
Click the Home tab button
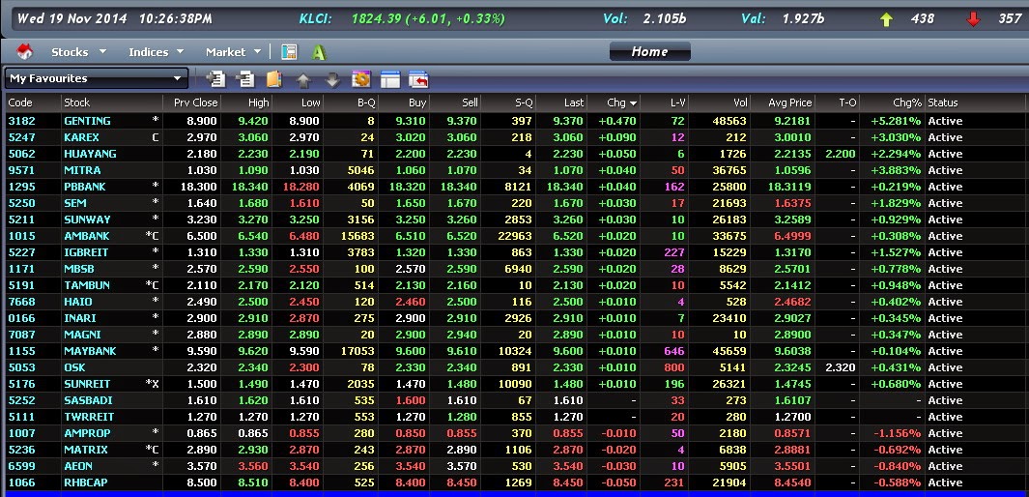[x=649, y=51]
